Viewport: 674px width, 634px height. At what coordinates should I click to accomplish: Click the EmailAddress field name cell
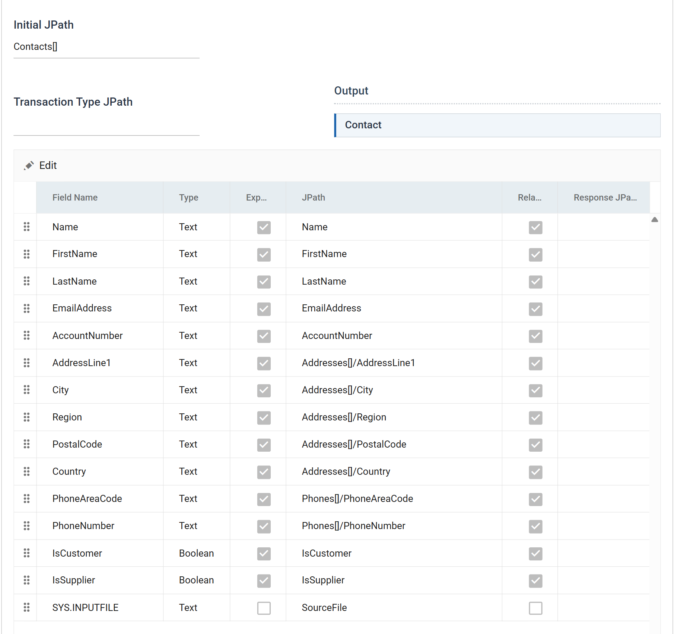[x=100, y=308]
